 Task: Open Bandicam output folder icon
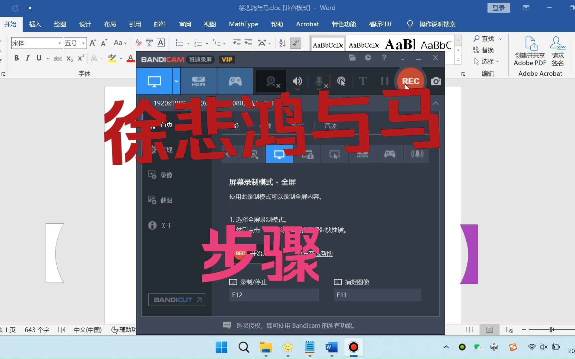pyautogui.click(x=352, y=58)
